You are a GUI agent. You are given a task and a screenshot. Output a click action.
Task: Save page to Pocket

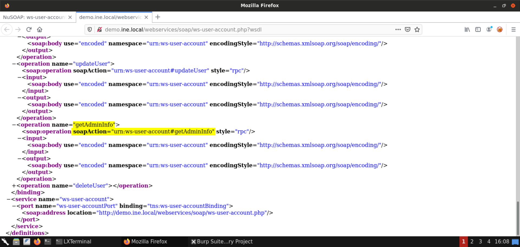coord(407,30)
